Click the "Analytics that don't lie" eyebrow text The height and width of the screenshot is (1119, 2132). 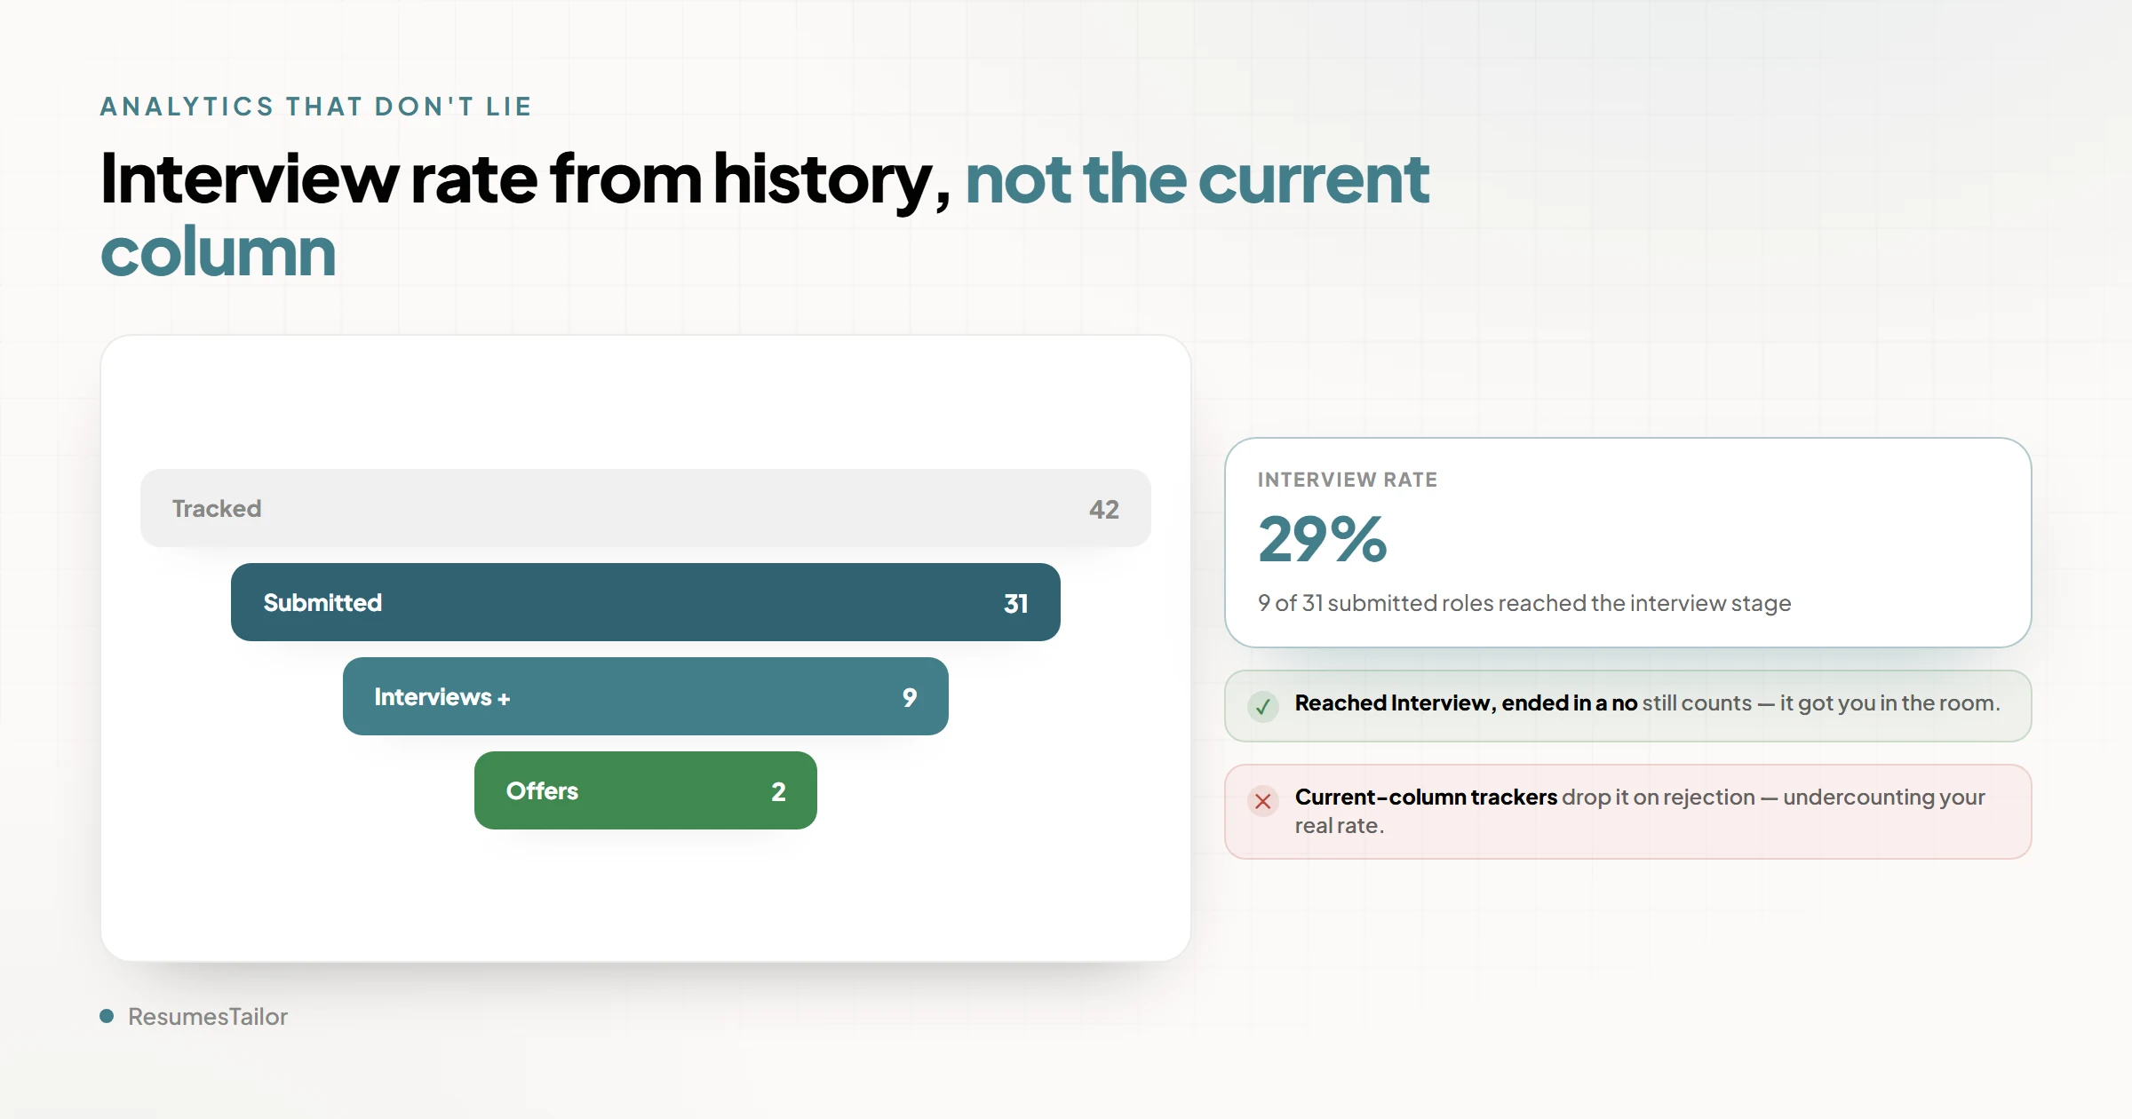tap(316, 107)
